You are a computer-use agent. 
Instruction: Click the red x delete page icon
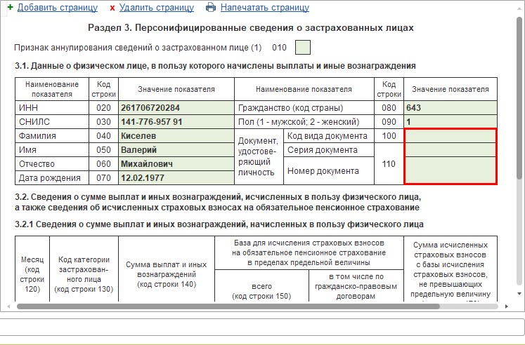pyautogui.click(x=112, y=8)
